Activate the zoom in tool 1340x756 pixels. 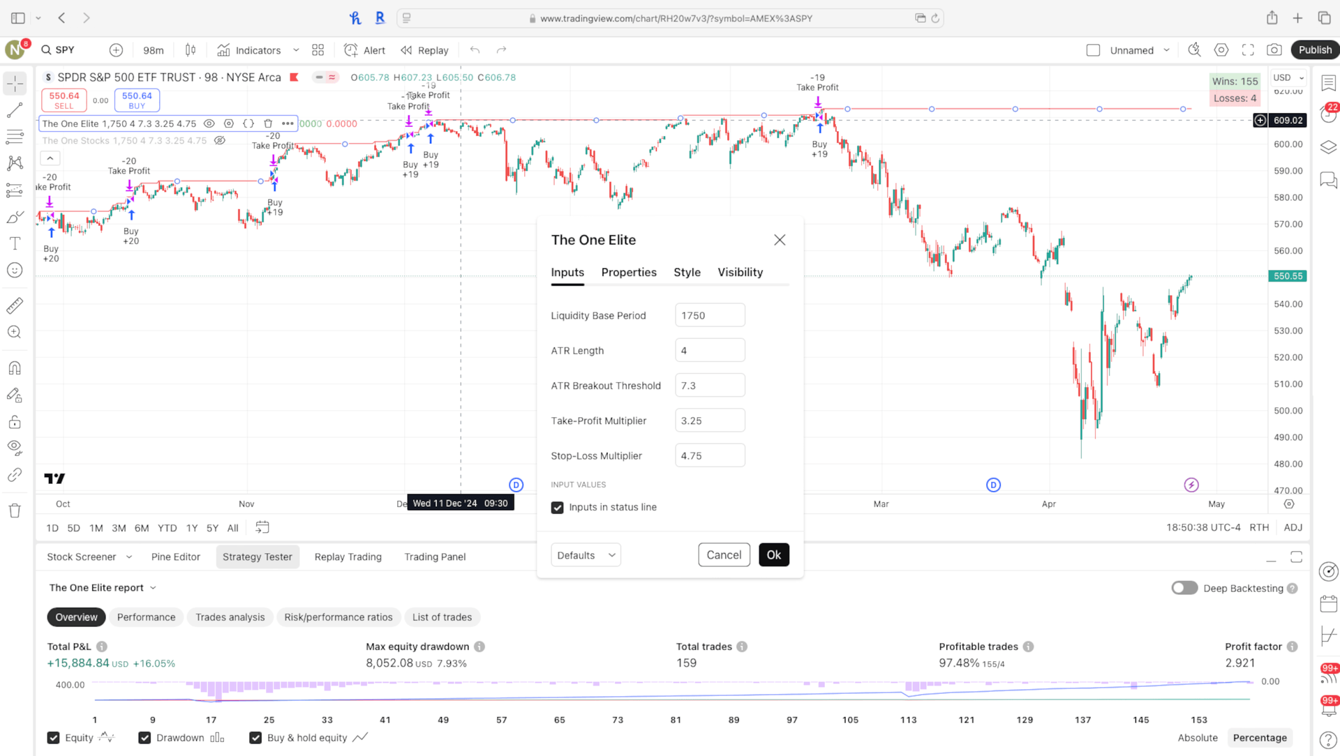(15, 332)
